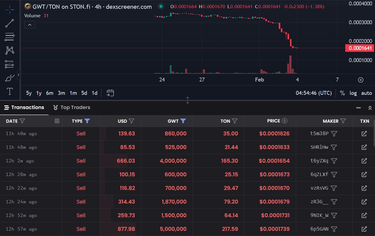The width and height of the screenshot is (375, 236).
Task: Set chart range to 5y
Action: click(29, 93)
